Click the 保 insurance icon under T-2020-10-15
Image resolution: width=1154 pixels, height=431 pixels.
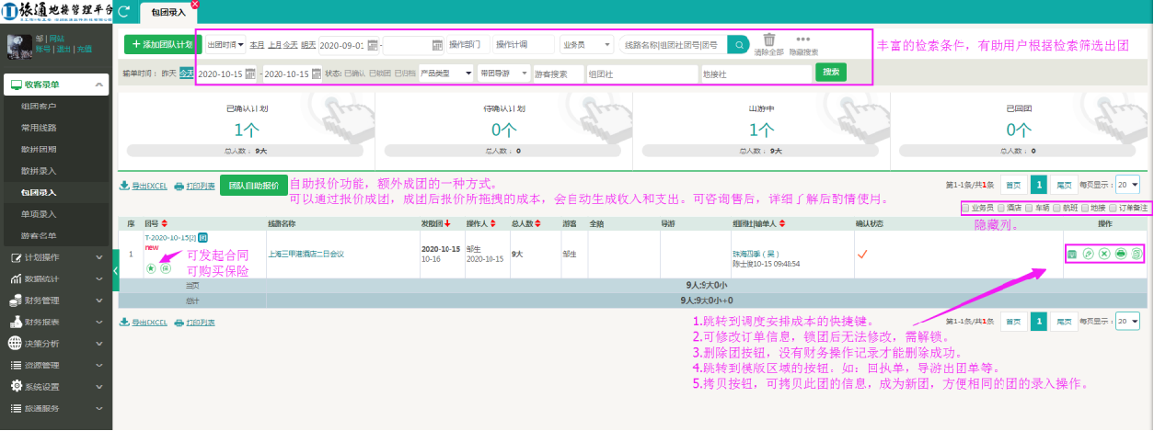coord(166,268)
